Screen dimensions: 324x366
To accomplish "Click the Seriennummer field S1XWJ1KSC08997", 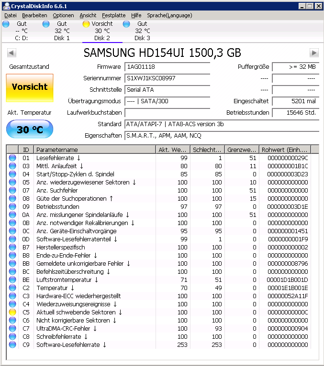I will pyautogui.click(x=167, y=78).
